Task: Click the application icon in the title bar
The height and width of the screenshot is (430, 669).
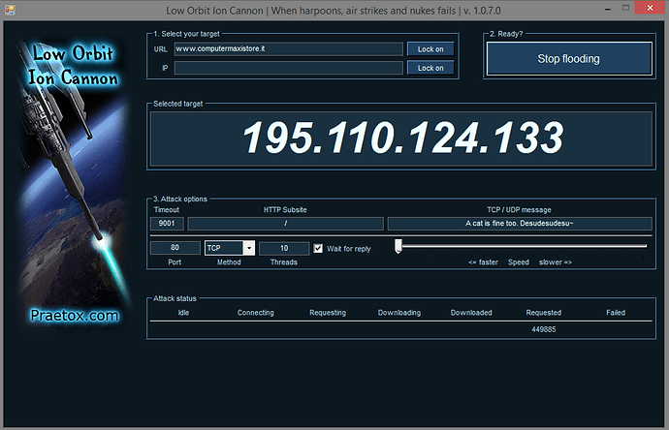Action: click(x=11, y=11)
